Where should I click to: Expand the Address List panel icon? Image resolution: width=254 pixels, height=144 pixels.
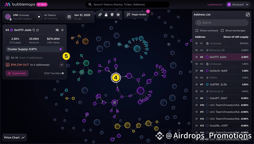point(248,15)
